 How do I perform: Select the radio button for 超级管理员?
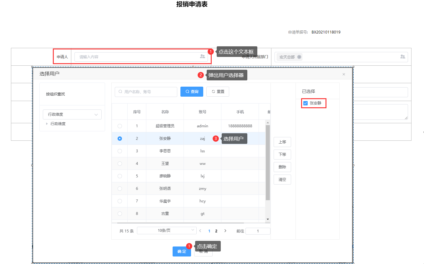[x=120, y=126]
